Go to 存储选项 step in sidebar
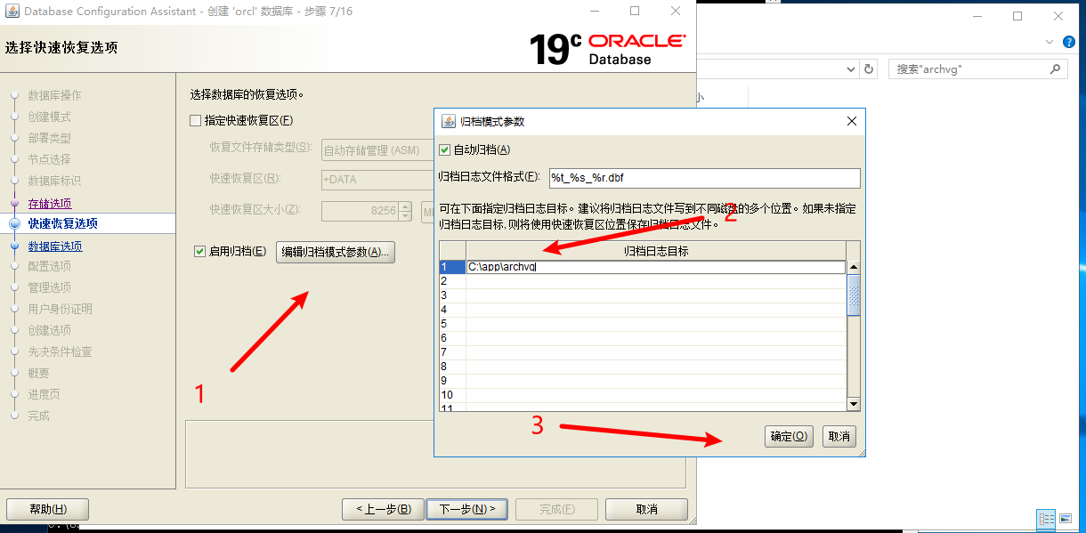1086x533 pixels. tap(50, 204)
